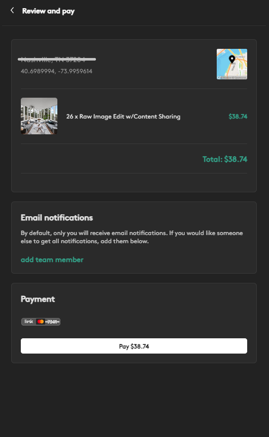This screenshot has width=269, height=437.
Task: Click the Total: $38.74 amount
Action: (225, 159)
